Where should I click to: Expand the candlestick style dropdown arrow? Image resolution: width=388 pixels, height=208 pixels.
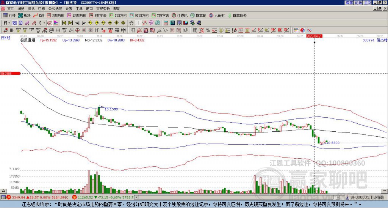[x=44, y=23]
